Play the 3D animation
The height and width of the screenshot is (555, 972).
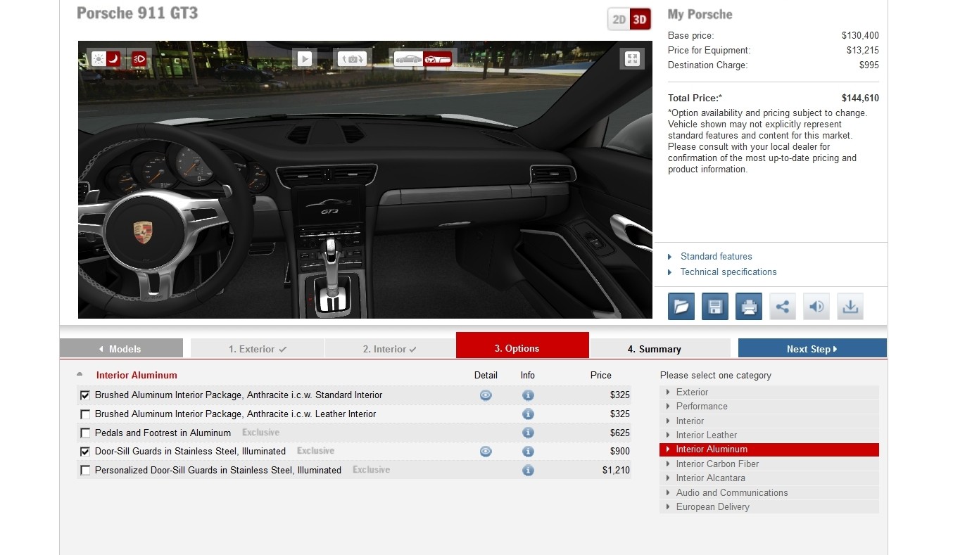point(305,59)
